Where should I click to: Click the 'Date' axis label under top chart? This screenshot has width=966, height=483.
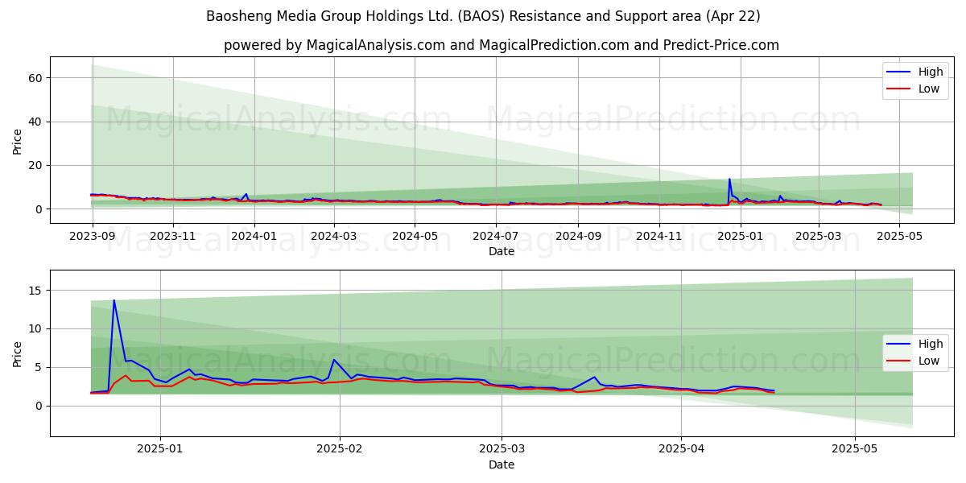(x=502, y=251)
